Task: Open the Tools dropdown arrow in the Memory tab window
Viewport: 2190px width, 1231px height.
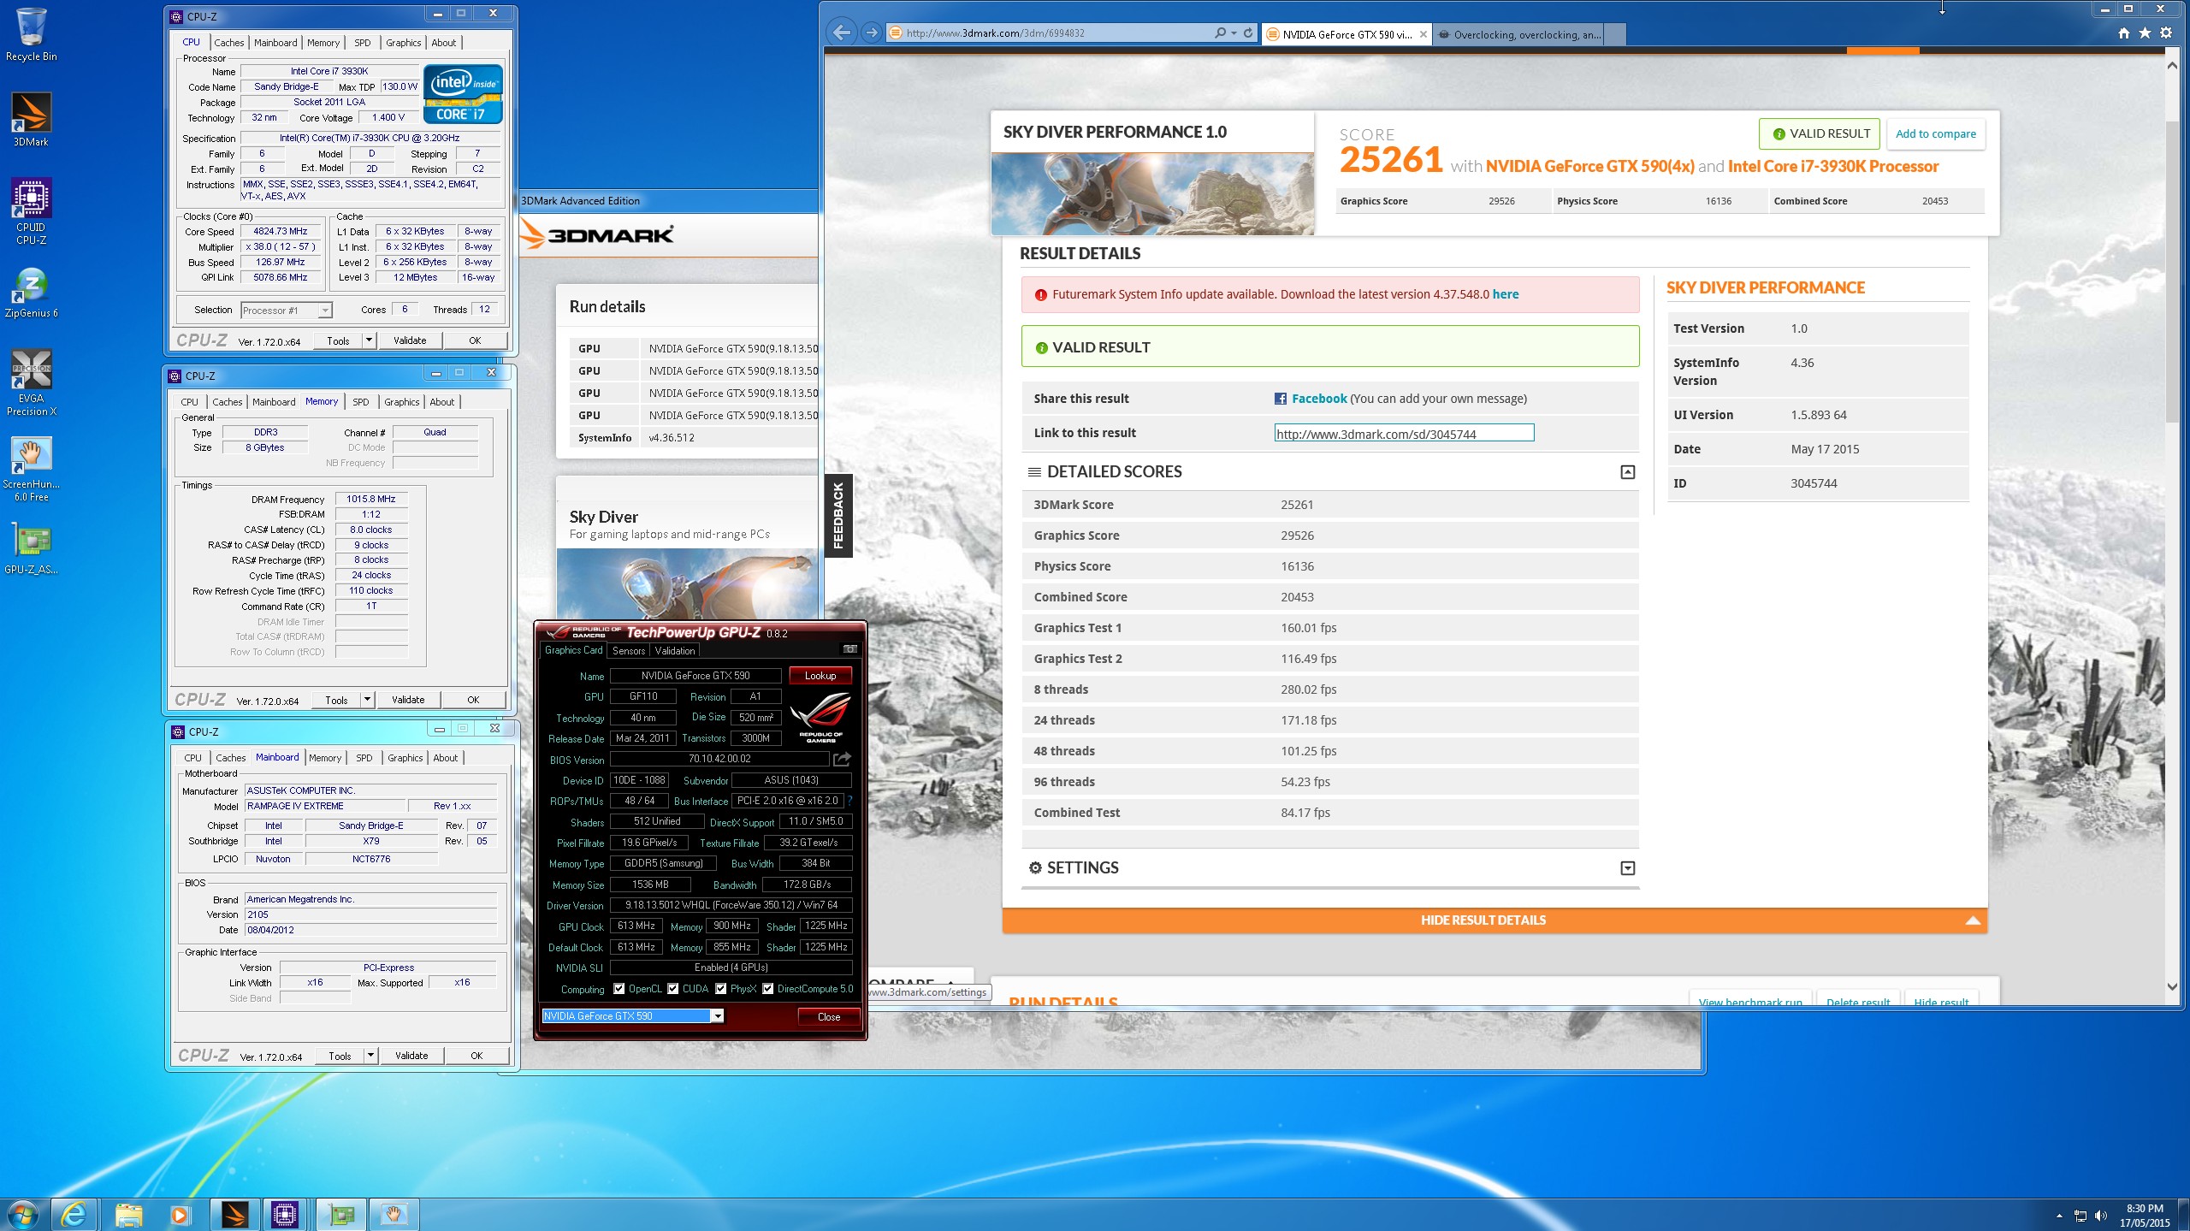Action: [x=367, y=700]
